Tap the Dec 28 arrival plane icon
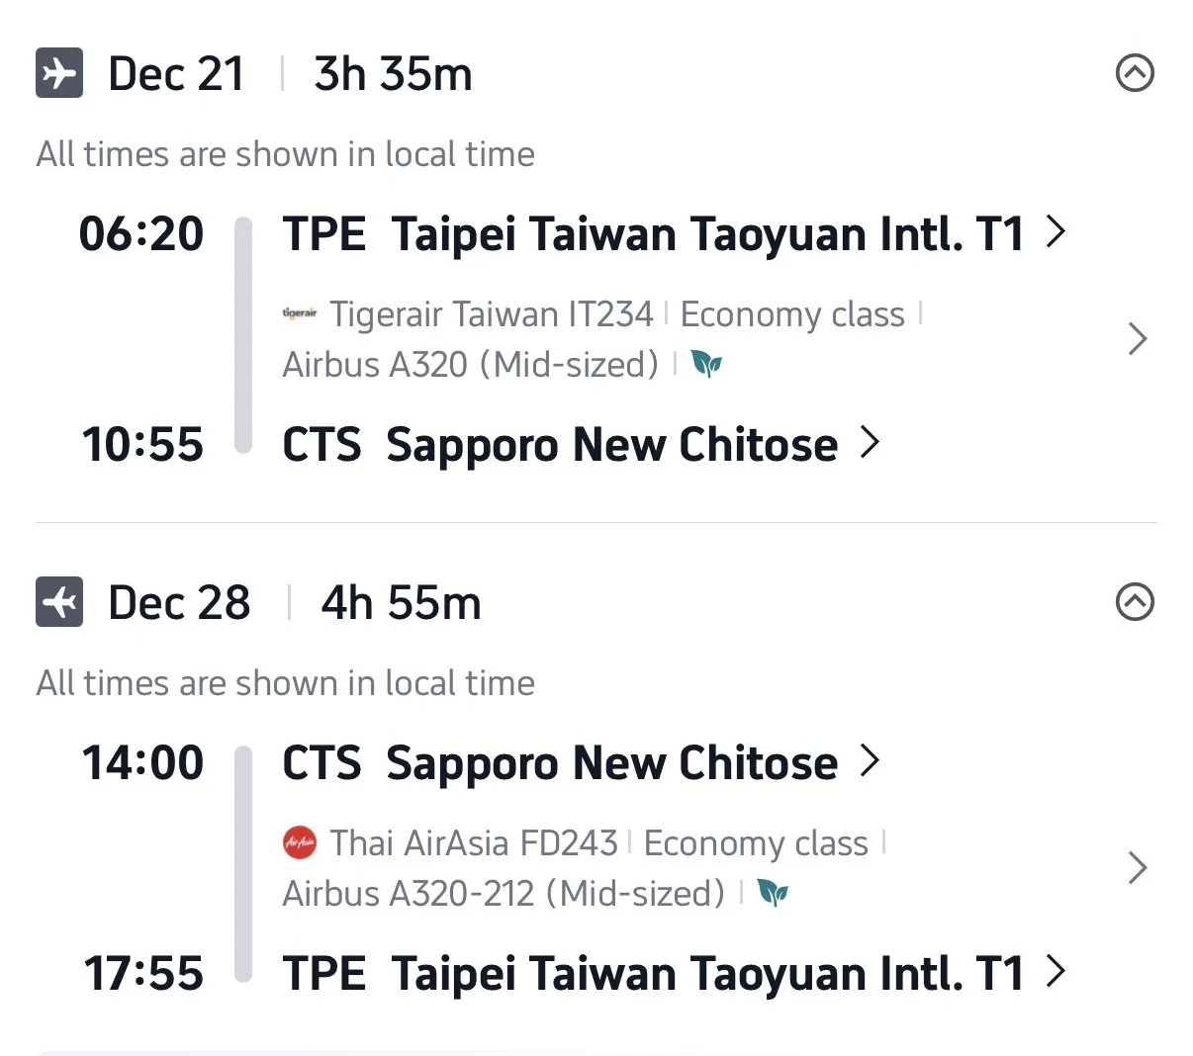 point(59,602)
